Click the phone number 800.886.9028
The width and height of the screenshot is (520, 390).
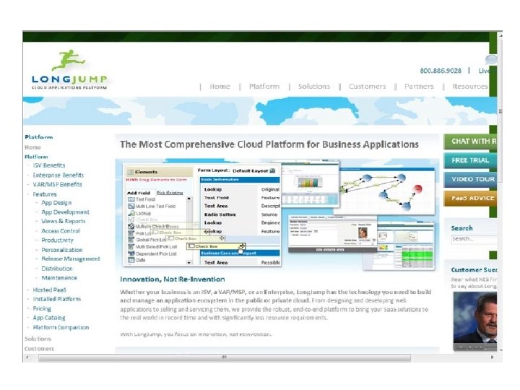pyautogui.click(x=441, y=71)
